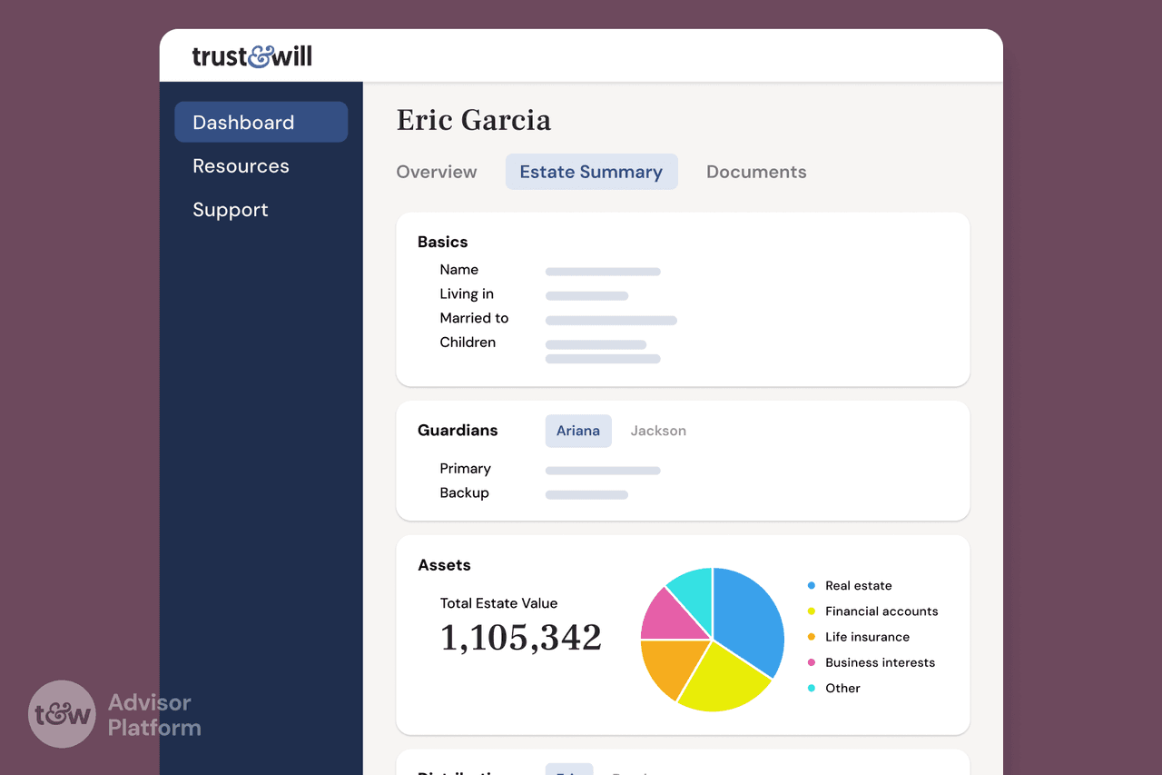This screenshot has height=775, width=1162.
Task: Select the Overview tab
Action: coord(437,172)
